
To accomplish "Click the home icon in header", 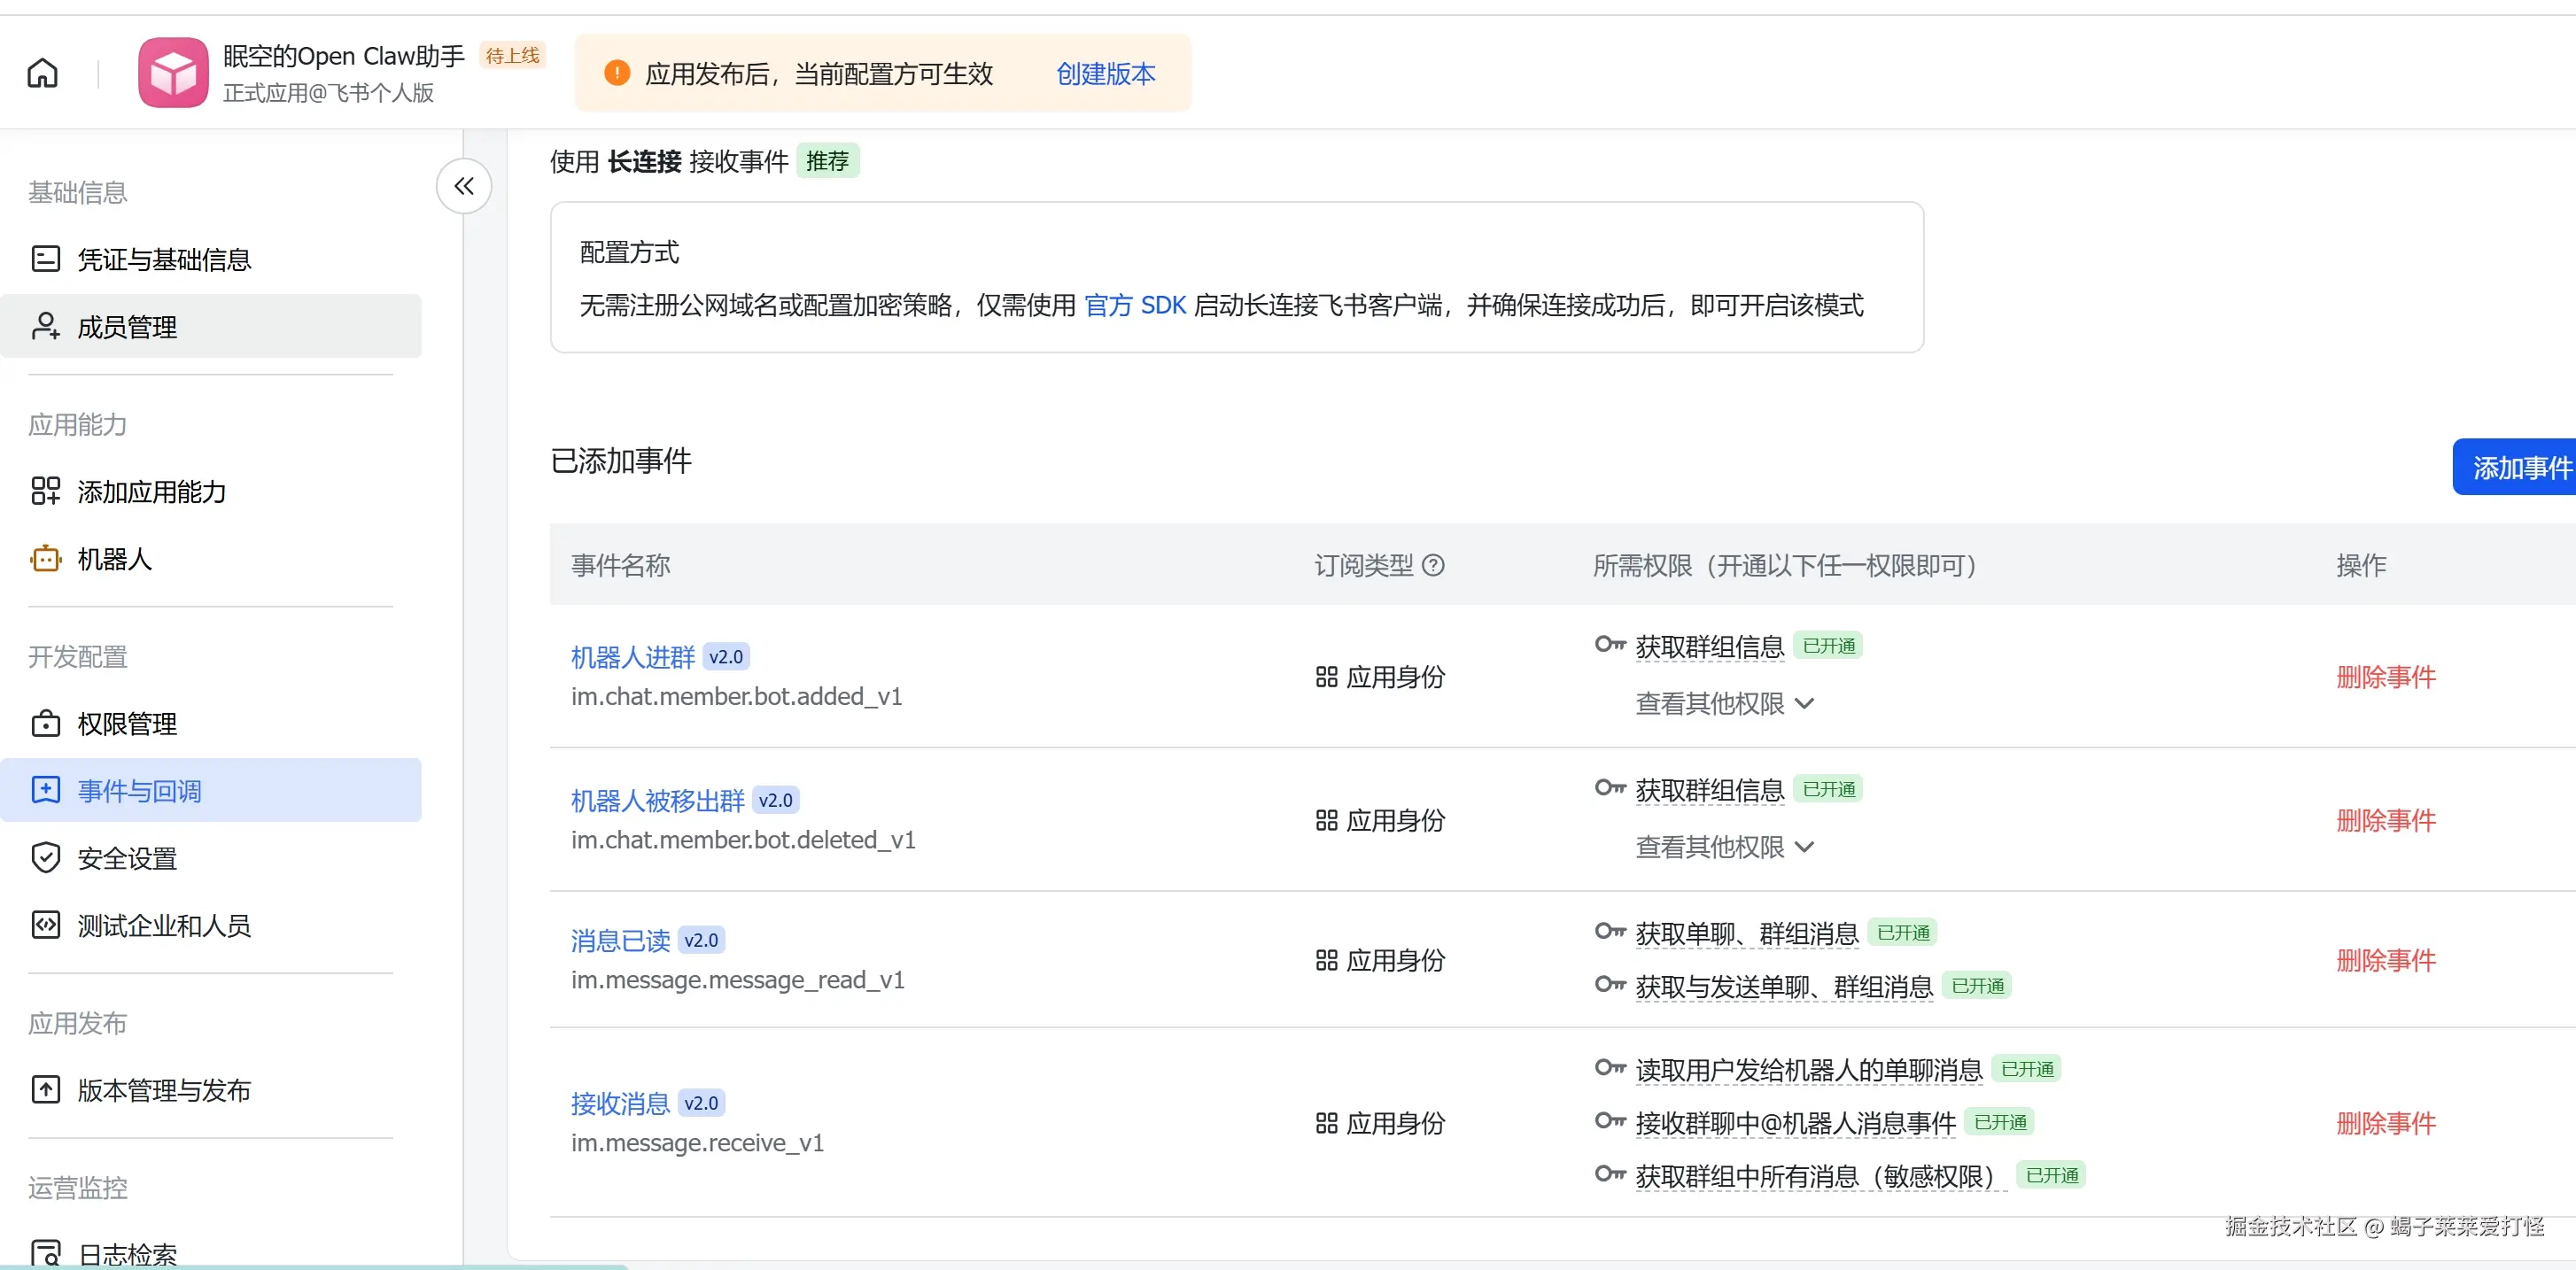I will 42,73.
